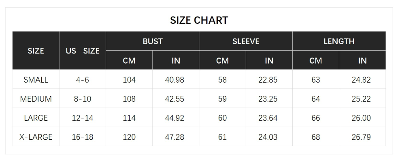Click the LARGE size row label
Image resolution: width=400 pixels, height=166 pixels.
coord(36,118)
